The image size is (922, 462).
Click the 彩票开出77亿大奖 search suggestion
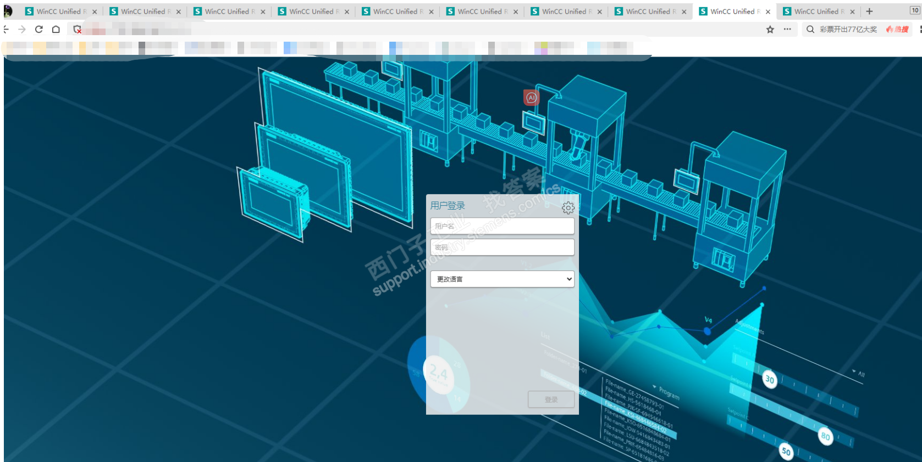[x=848, y=30]
